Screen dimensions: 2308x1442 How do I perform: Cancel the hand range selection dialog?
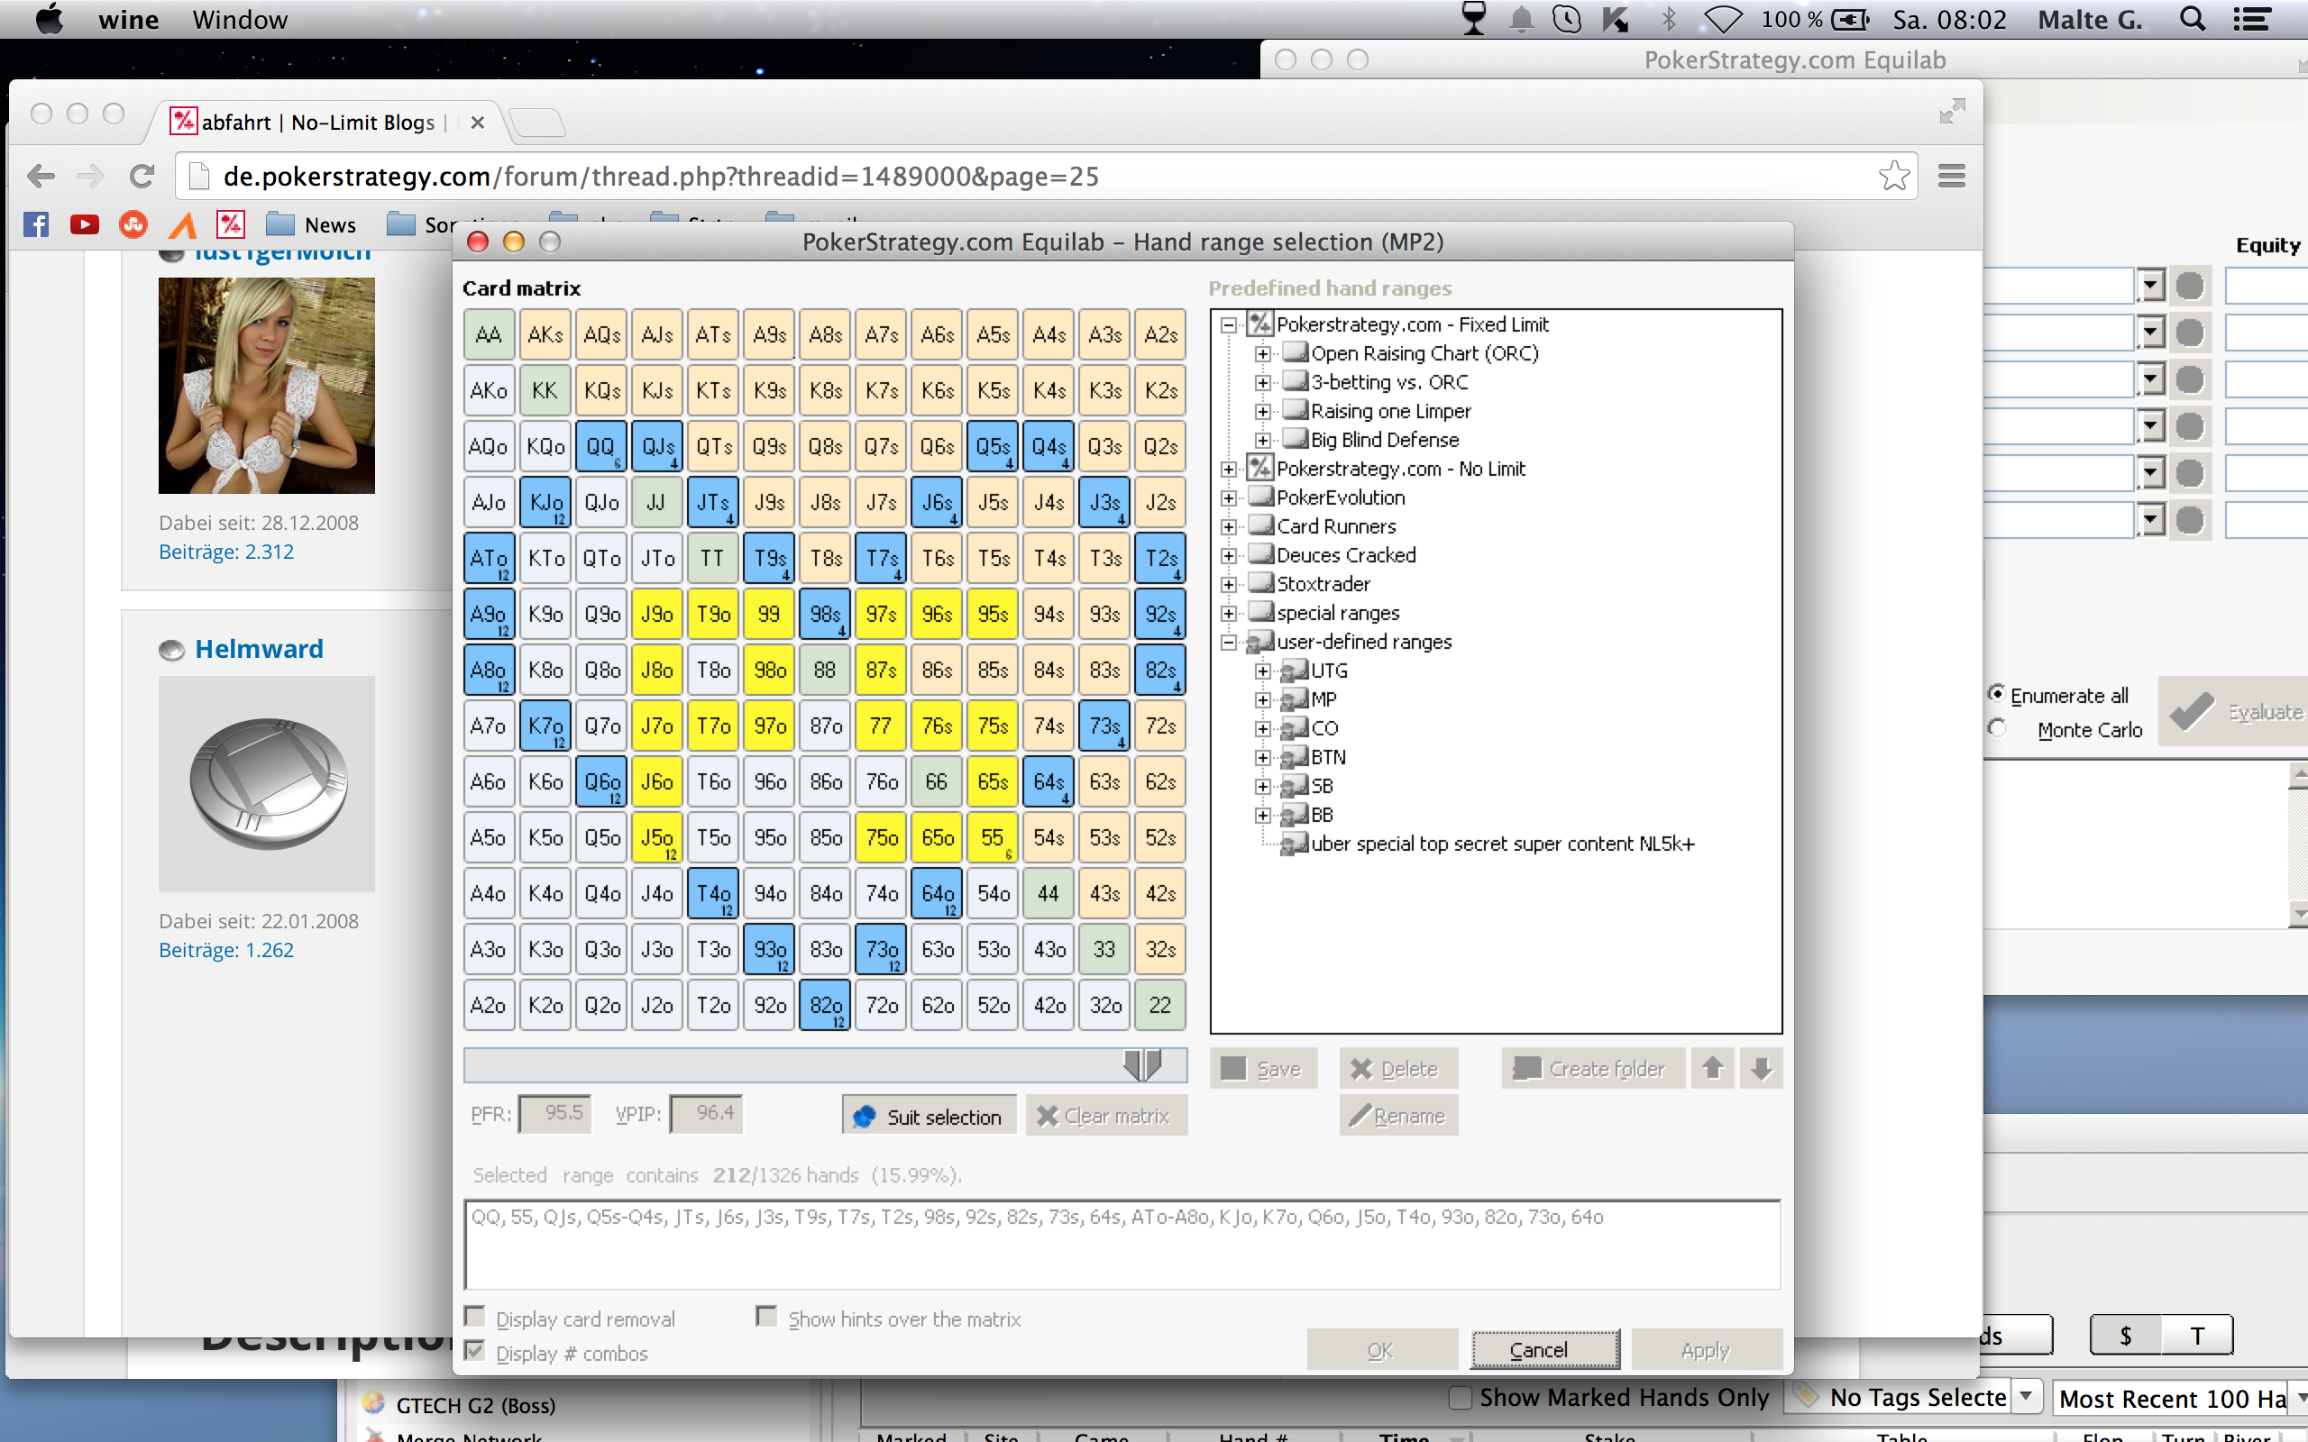1544,1349
